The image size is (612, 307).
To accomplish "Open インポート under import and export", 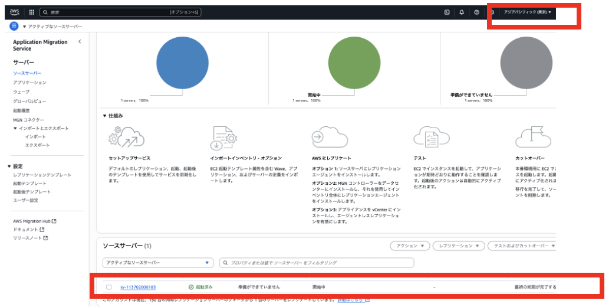I will coord(35,137).
